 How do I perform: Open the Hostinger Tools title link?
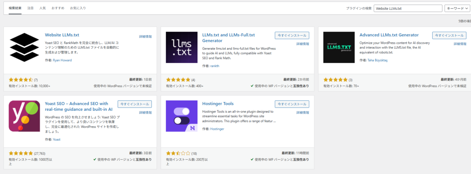(218, 104)
